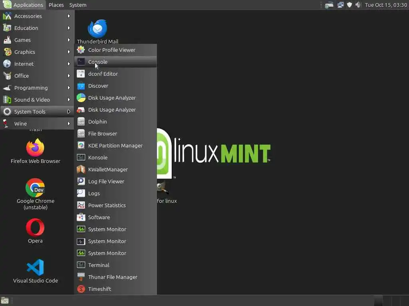Viewport: 409px width, 306px height.
Task: Launch Console from System Tools
Action: [x=115, y=62]
